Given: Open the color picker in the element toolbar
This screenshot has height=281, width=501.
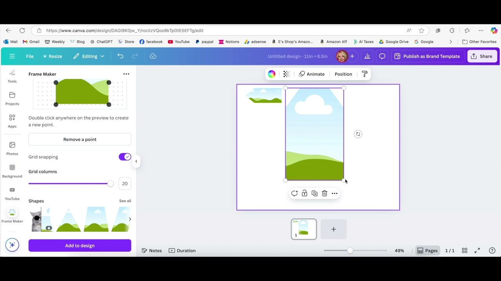Looking at the screenshot, I should [272, 74].
